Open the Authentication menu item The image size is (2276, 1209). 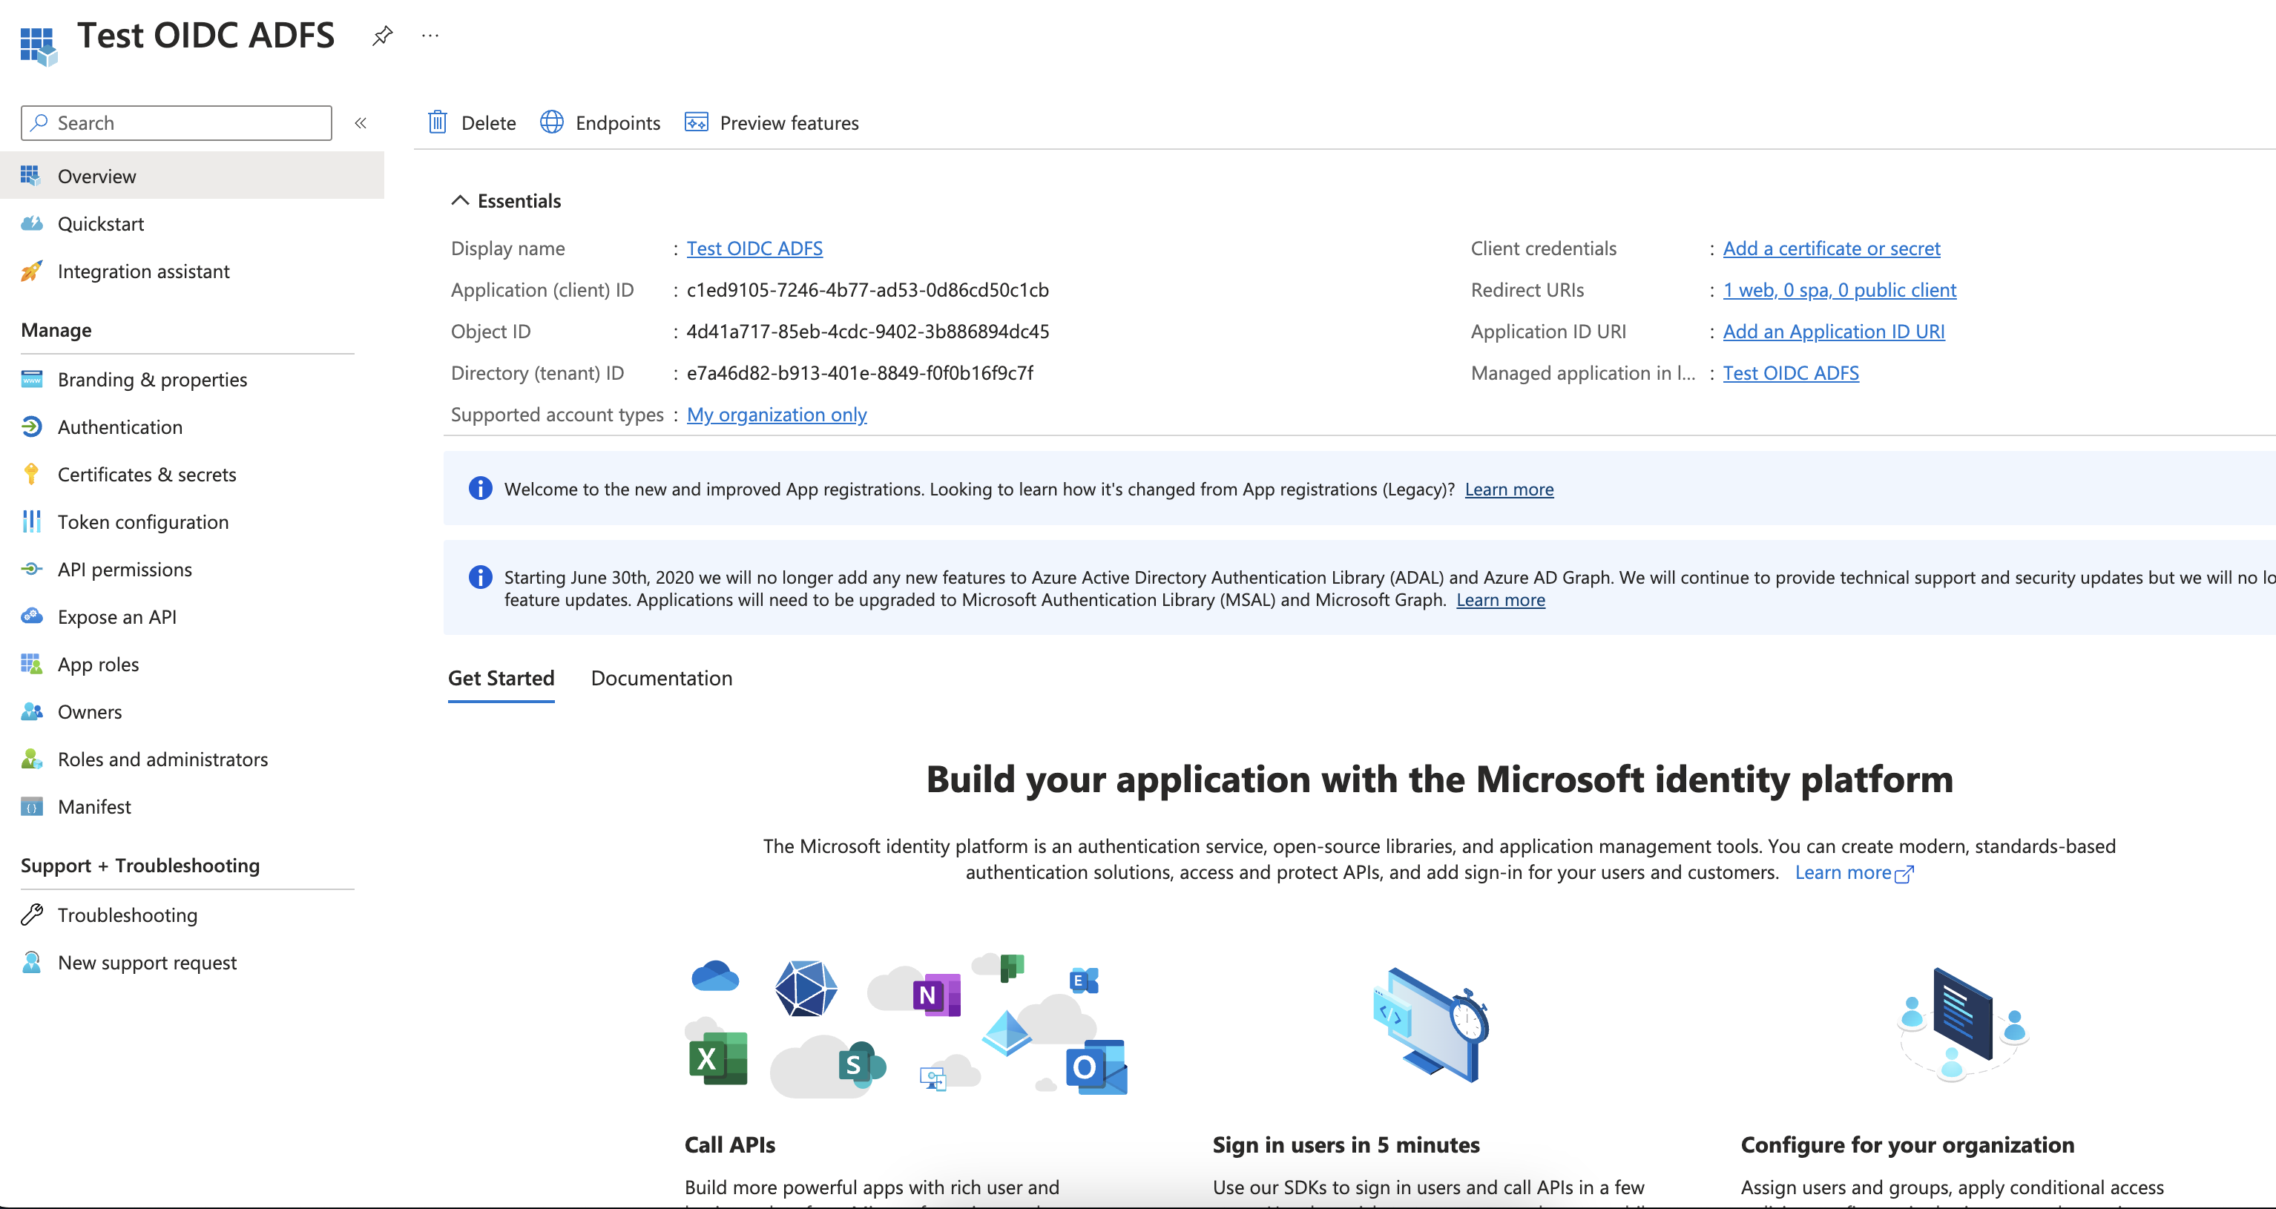(x=119, y=426)
